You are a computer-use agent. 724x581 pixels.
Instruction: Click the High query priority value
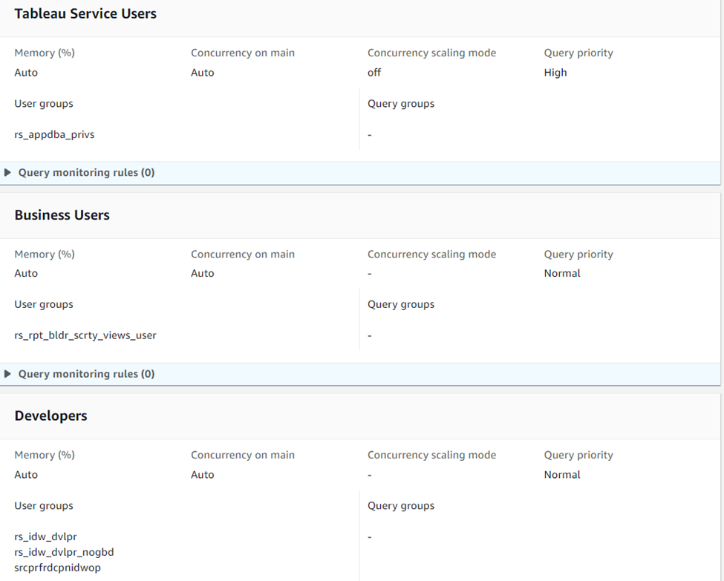[x=555, y=73]
